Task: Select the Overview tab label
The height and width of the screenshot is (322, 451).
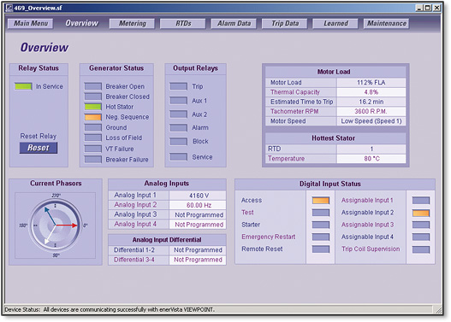Action: tap(81, 23)
